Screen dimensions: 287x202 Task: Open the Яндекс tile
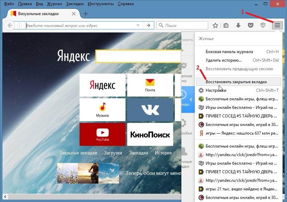click(103, 85)
